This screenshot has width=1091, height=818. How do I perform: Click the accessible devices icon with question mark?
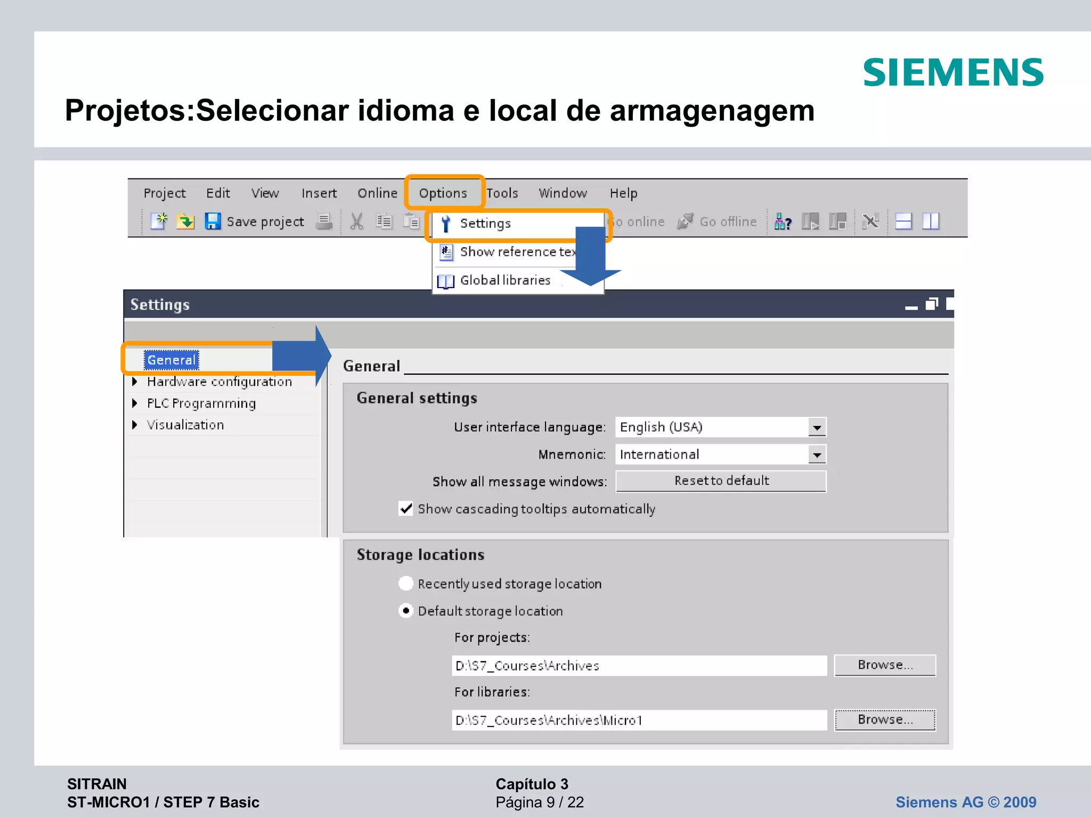[x=783, y=221]
